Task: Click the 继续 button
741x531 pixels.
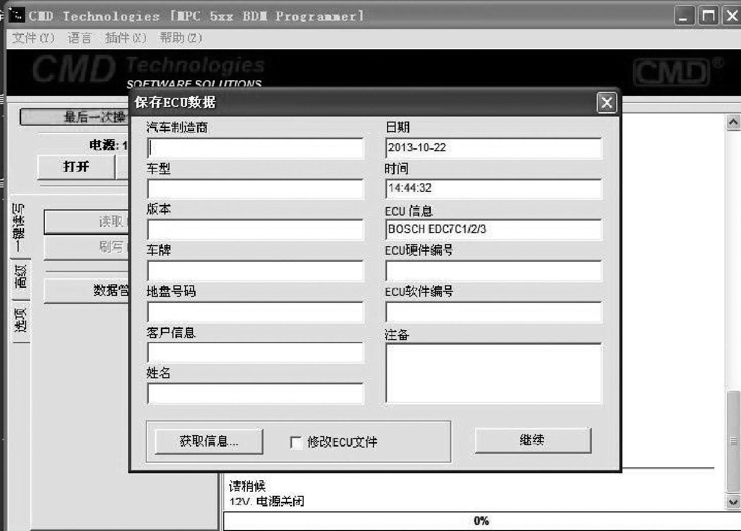Action: pyautogui.click(x=533, y=441)
